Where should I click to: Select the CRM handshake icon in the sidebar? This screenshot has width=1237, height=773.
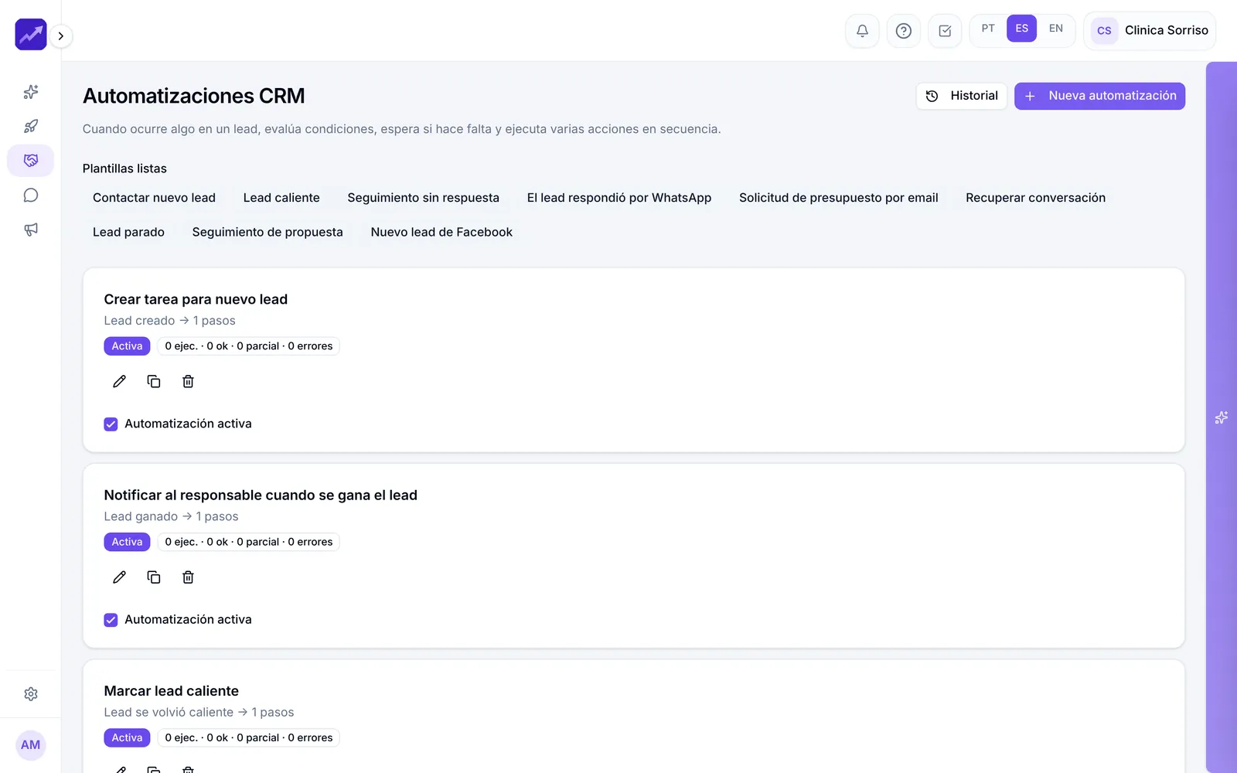pos(31,161)
